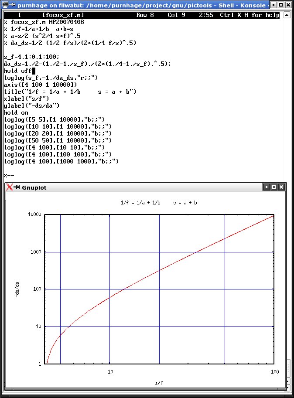The height and width of the screenshot is (398, 294).
Task: Click the Konsole scrollbar up arrow
Action: [287, 15]
